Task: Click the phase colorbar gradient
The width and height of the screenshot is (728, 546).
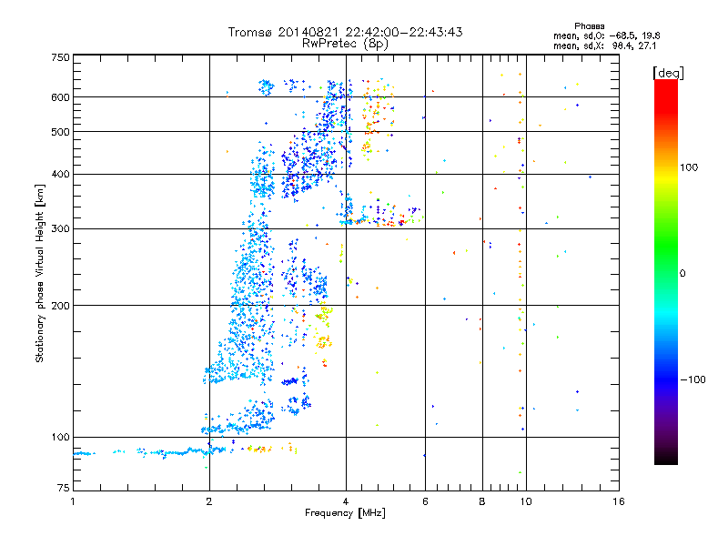Action: 666,271
